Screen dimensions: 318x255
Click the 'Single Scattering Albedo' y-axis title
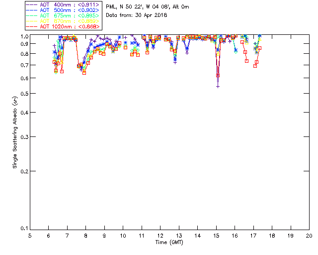pyautogui.click(x=15, y=132)
